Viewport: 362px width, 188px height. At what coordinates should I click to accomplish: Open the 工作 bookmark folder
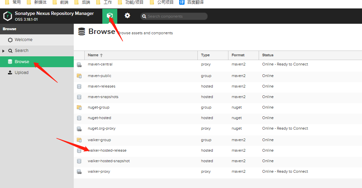coord(104,2)
